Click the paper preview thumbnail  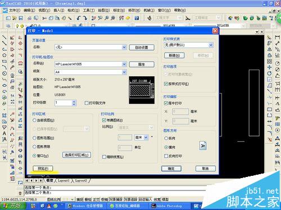142,90
